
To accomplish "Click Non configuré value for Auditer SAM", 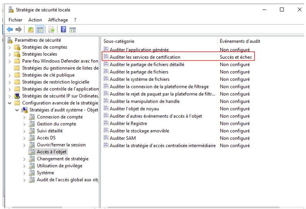I will (x=235, y=138).
